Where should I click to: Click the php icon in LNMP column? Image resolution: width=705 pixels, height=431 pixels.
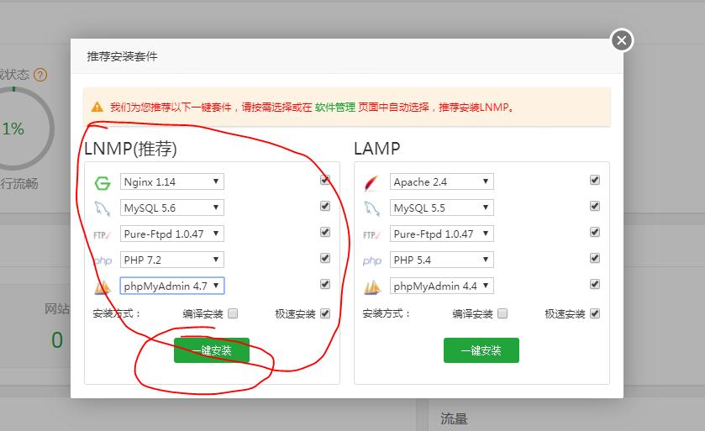[103, 260]
